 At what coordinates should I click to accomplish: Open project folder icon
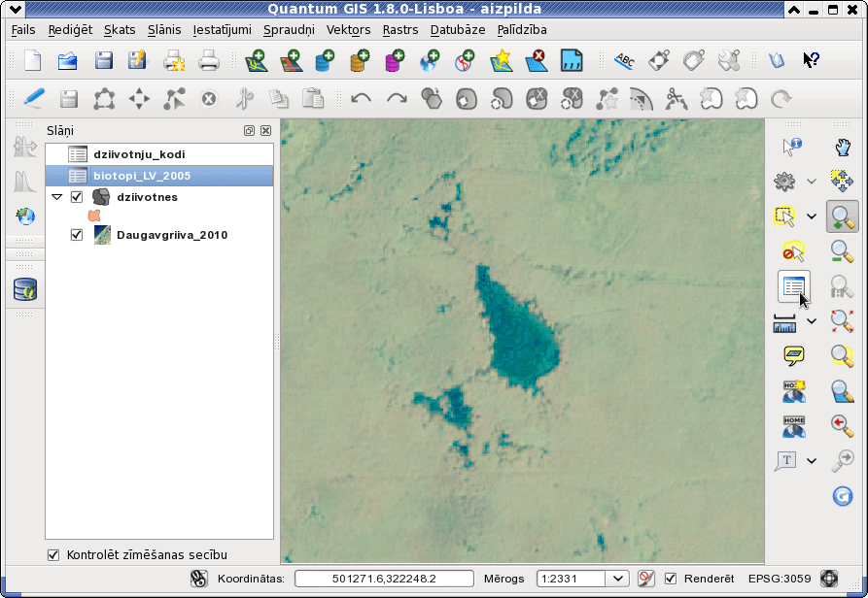(67, 60)
